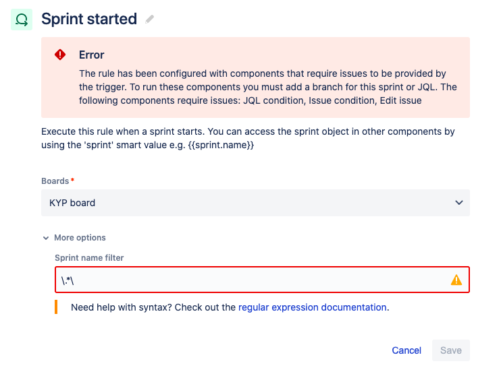501x382 pixels.
Task: Open the regular expression documentation link
Action: click(x=313, y=307)
